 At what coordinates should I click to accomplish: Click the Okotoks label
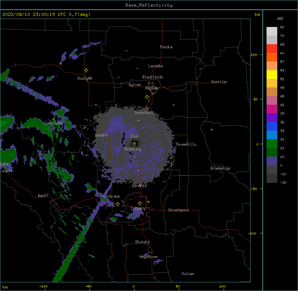[x=142, y=242]
